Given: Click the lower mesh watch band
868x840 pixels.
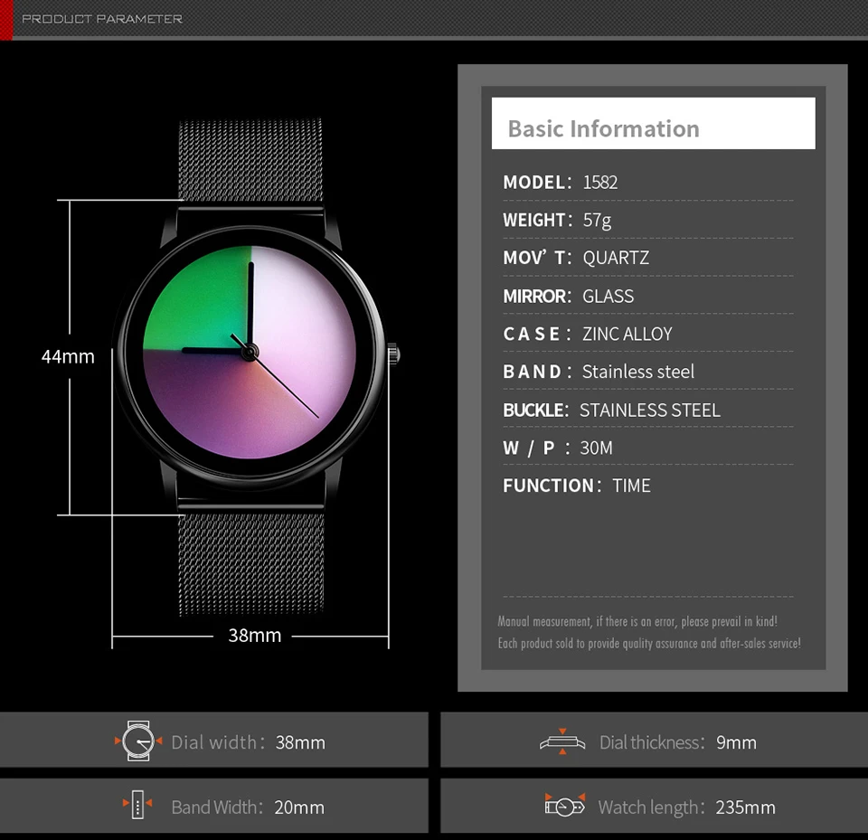Looking at the screenshot, I should coord(252,563).
